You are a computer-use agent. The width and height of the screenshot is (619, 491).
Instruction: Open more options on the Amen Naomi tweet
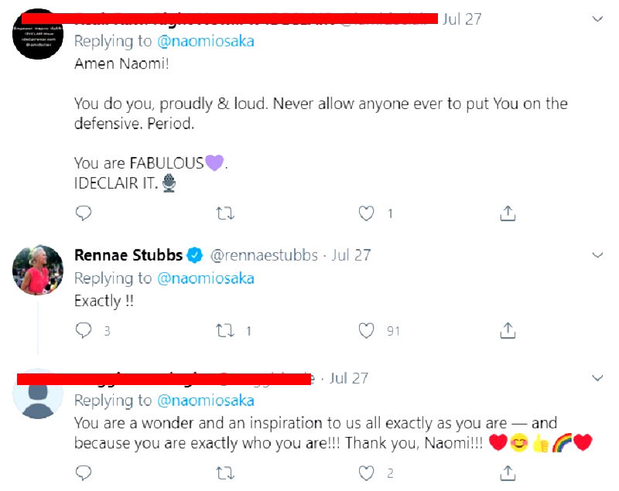[597, 19]
